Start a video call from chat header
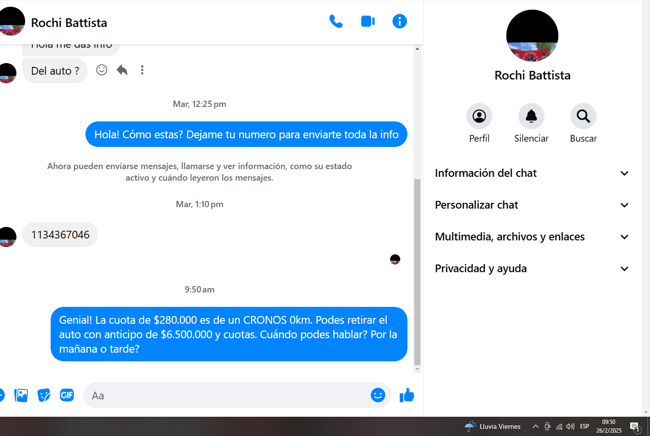 point(368,21)
